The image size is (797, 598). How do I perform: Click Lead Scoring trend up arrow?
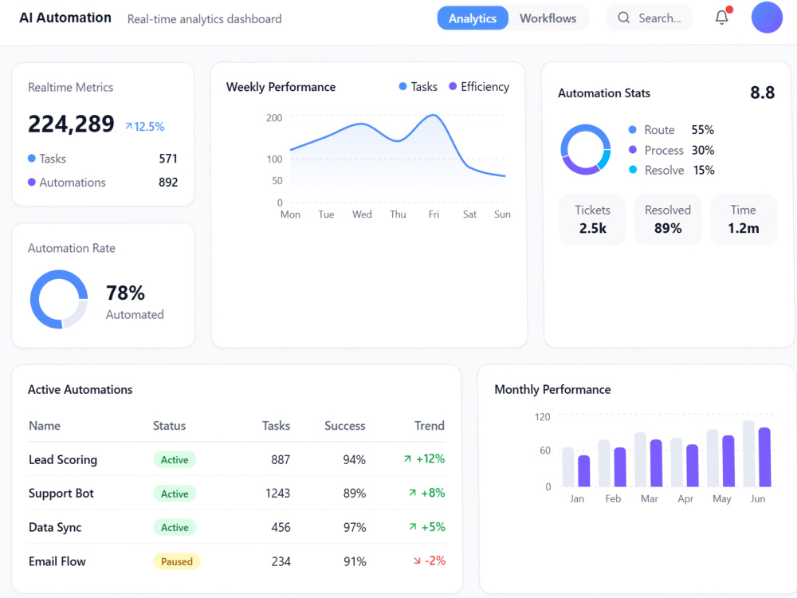pyautogui.click(x=407, y=458)
